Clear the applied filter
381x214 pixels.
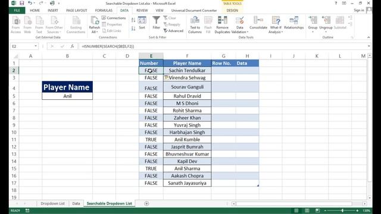[170, 18]
